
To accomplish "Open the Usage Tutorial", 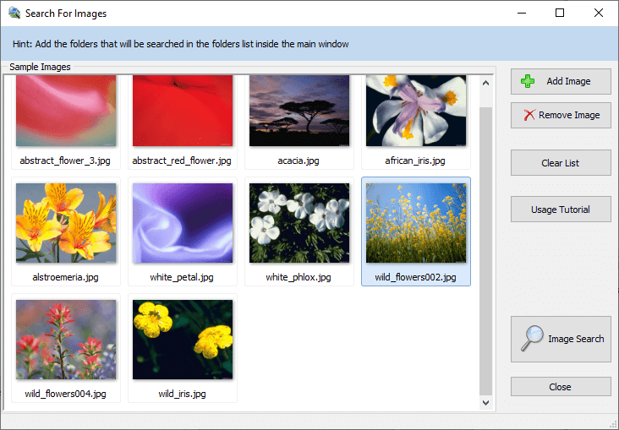I will tap(560, 210).
